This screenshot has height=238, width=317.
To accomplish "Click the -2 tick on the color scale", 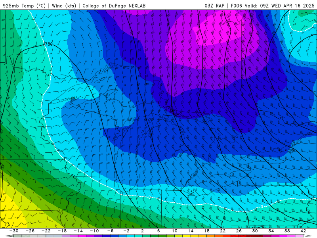I will tap(126, 231).
